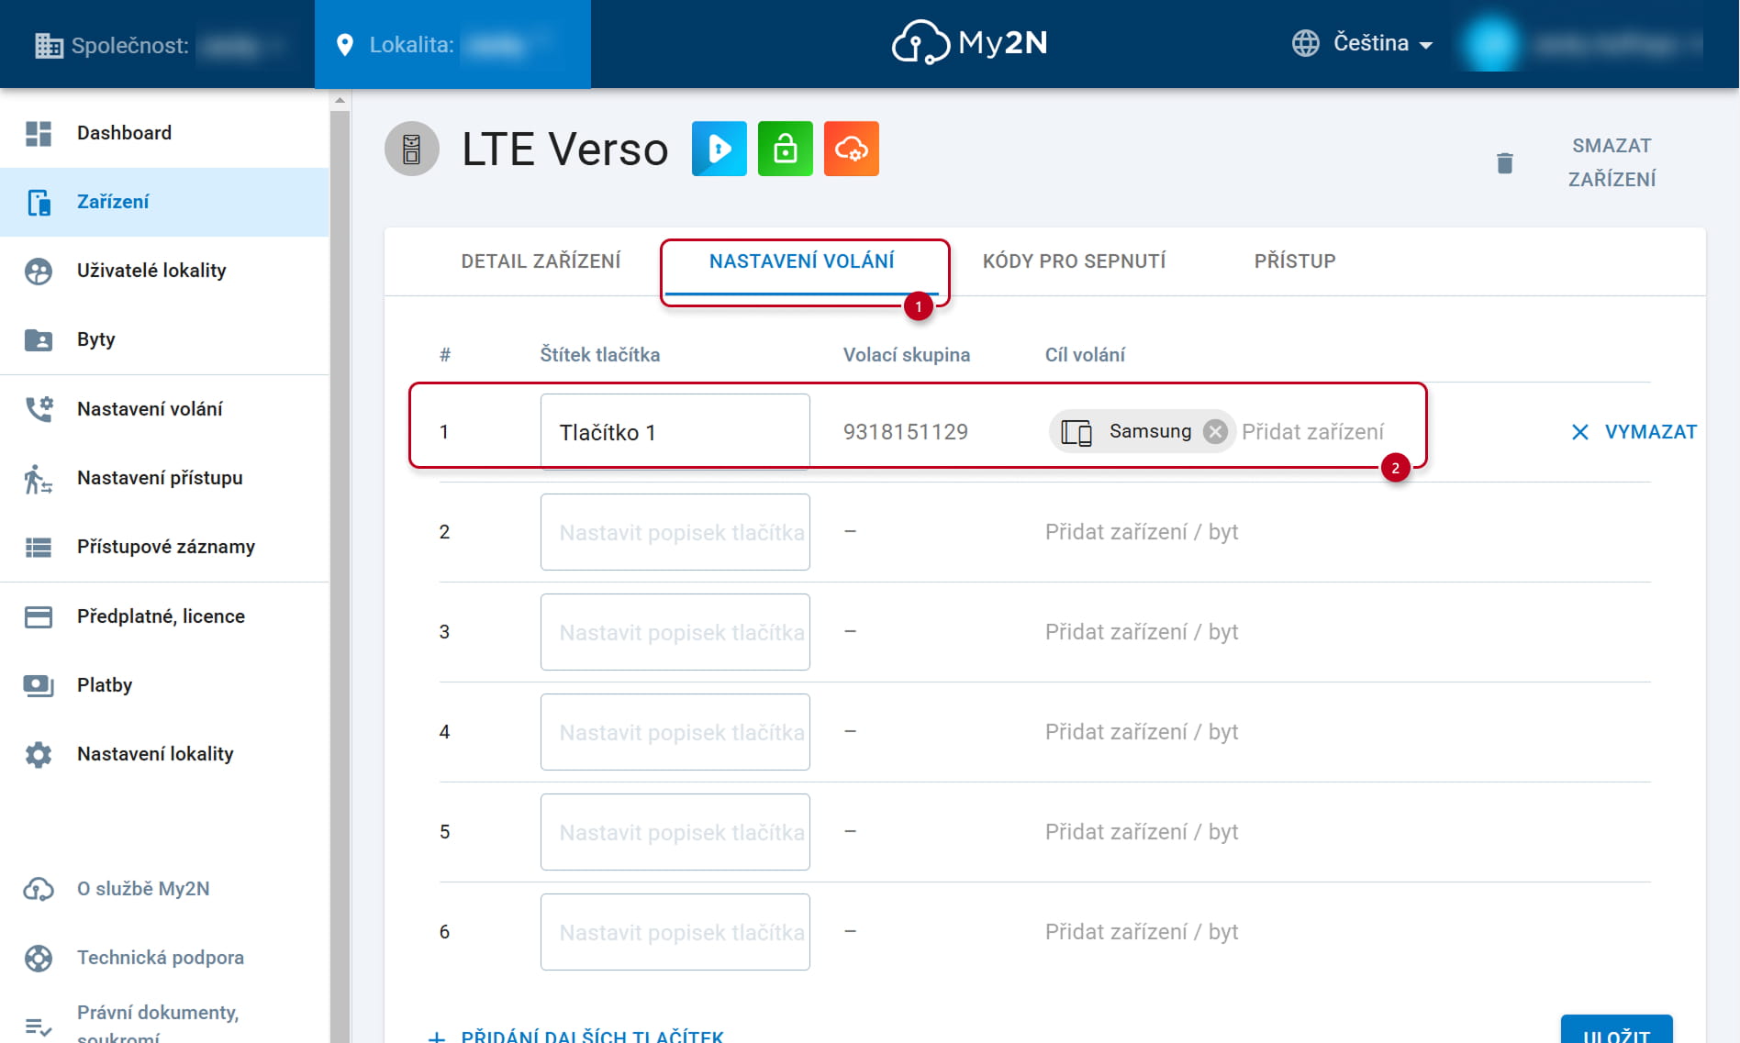Screen dimensions: 1740x1043
Task: Click the Nastavení přístupu walking icon
Action: tap(39, 478)
